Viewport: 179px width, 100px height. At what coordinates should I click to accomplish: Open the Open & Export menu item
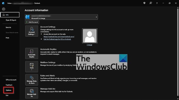click(x=11, y=20)
